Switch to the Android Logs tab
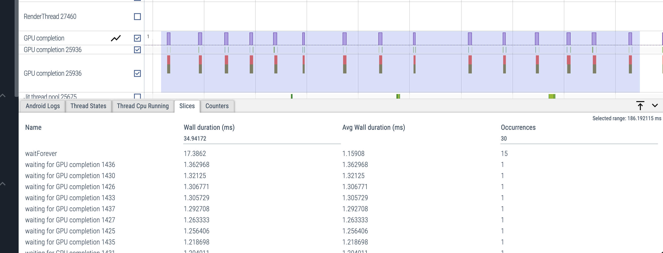The height and width of the screenshot is (253, 663). (x=43, y=106)
